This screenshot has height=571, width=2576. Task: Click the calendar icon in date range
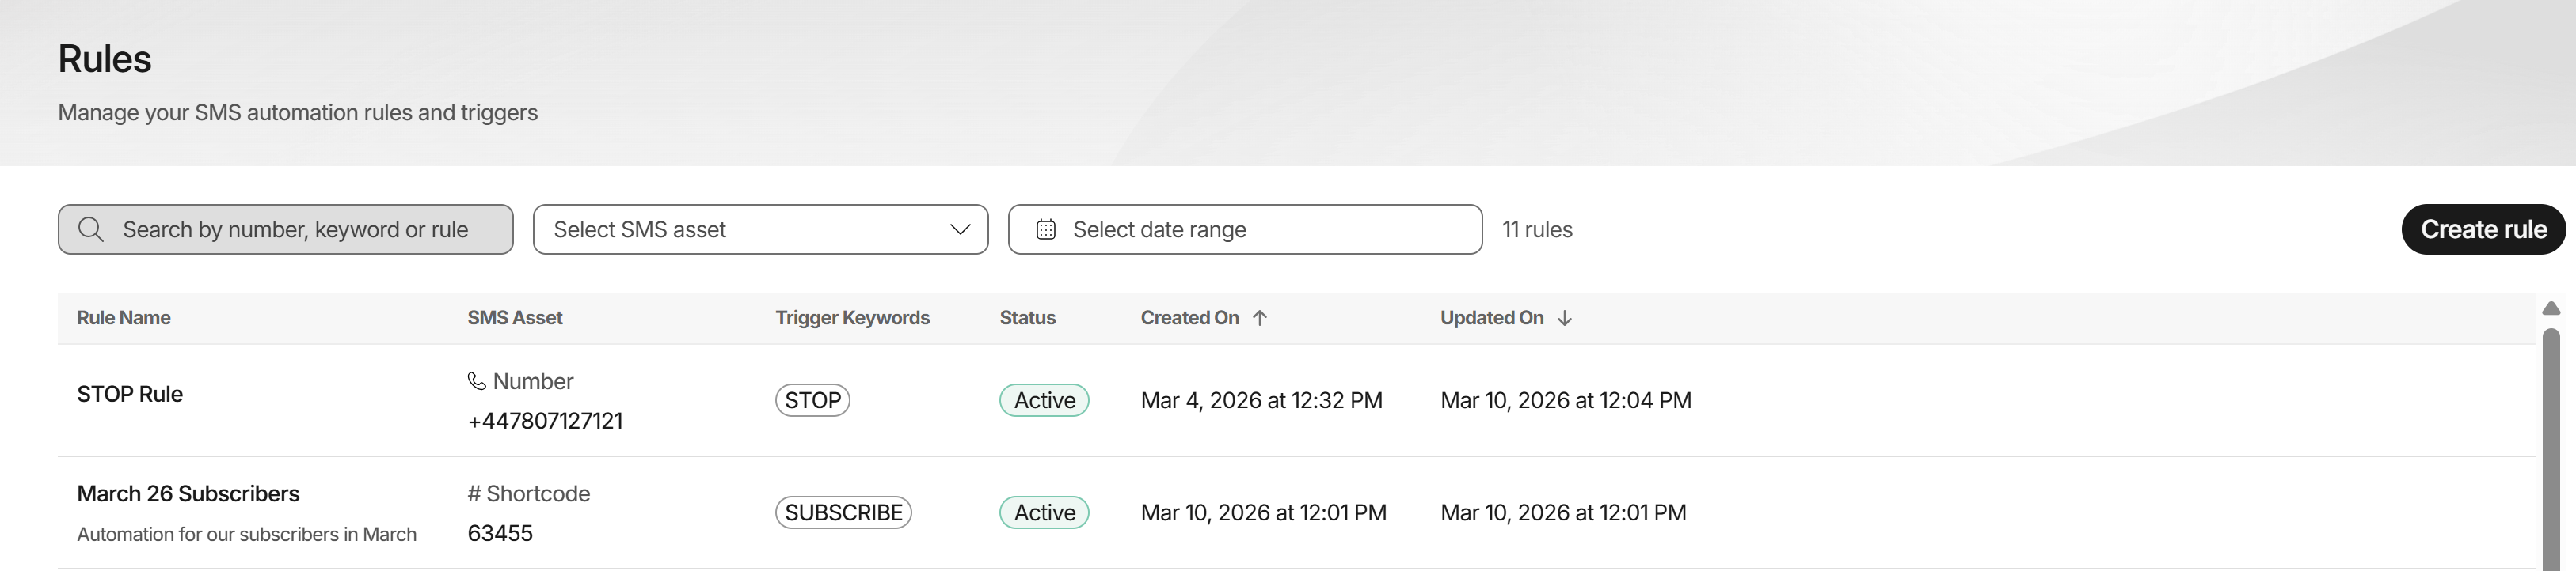point(1046,229)
